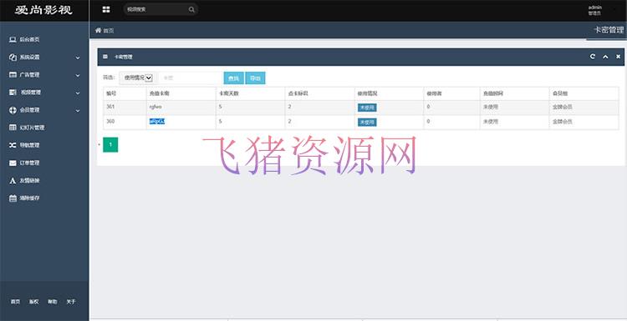
Task: Open 幻灯片管理 in the sidebar
Action: 32,128
